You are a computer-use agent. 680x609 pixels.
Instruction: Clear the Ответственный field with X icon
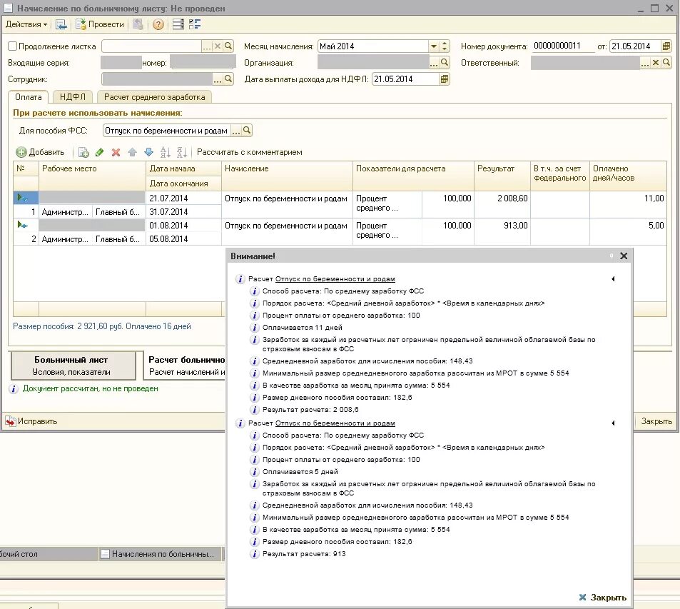coord(656,63)
